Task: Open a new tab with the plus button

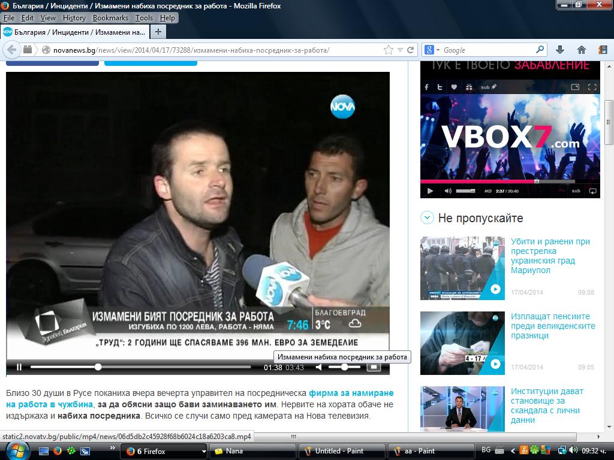Action: (158, 32)
